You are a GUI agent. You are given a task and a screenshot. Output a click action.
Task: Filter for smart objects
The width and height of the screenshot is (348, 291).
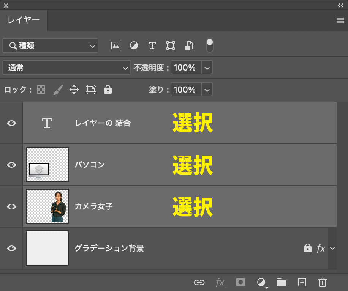click(189, 46)
